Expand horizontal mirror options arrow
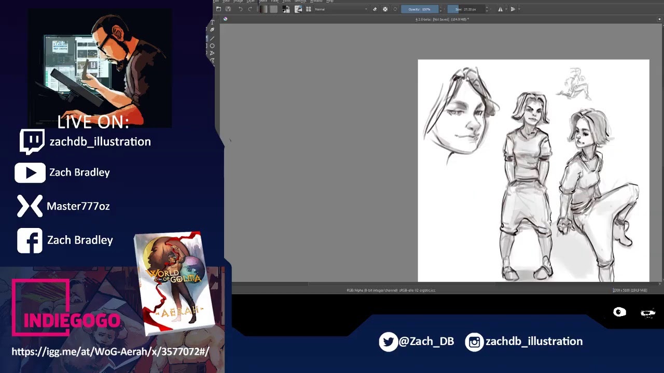Screen dimensions: 664x373 (x=506, y=9)
